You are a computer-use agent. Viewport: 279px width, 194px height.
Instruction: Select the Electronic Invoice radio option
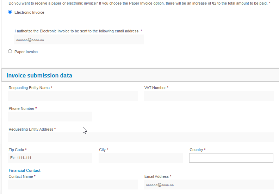10,12
